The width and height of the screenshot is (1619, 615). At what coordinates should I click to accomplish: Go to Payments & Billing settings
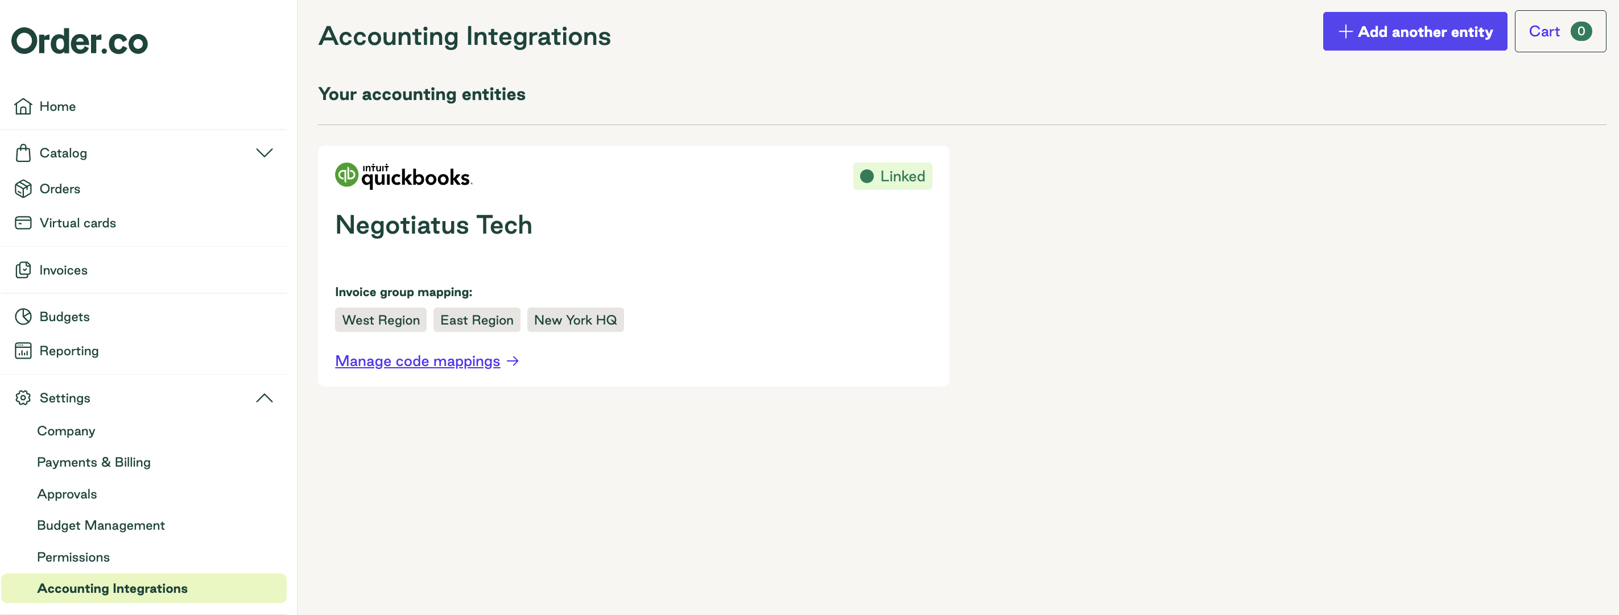(94, 462)
